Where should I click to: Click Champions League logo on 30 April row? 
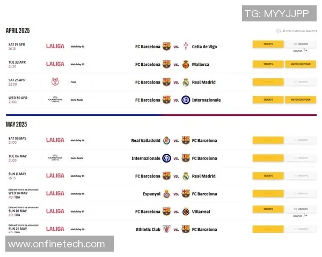point(55,100)
